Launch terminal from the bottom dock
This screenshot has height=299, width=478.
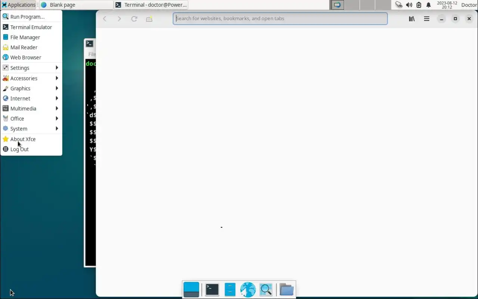click(x=212, y=289)
